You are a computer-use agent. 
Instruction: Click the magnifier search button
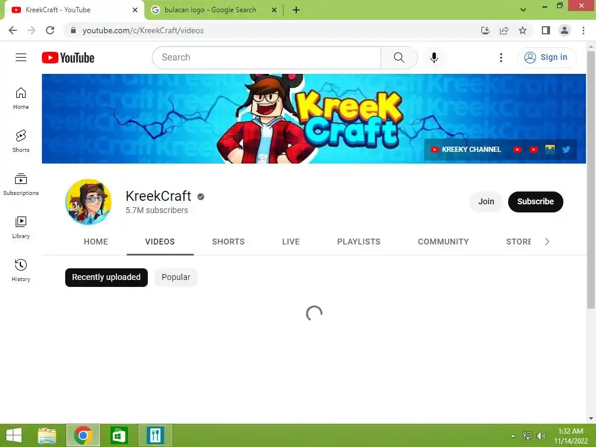399,58
